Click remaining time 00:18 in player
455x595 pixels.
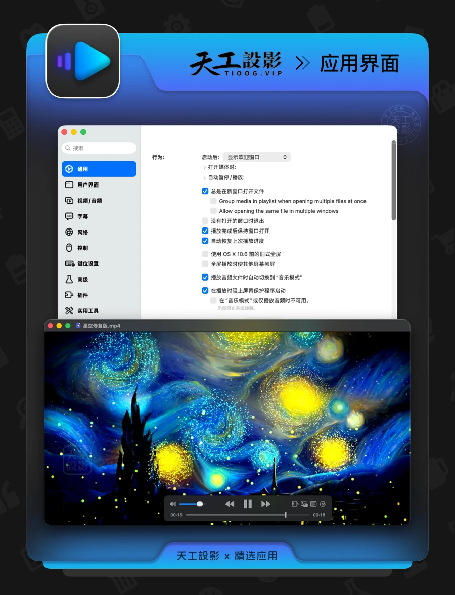tap(319, 515)
